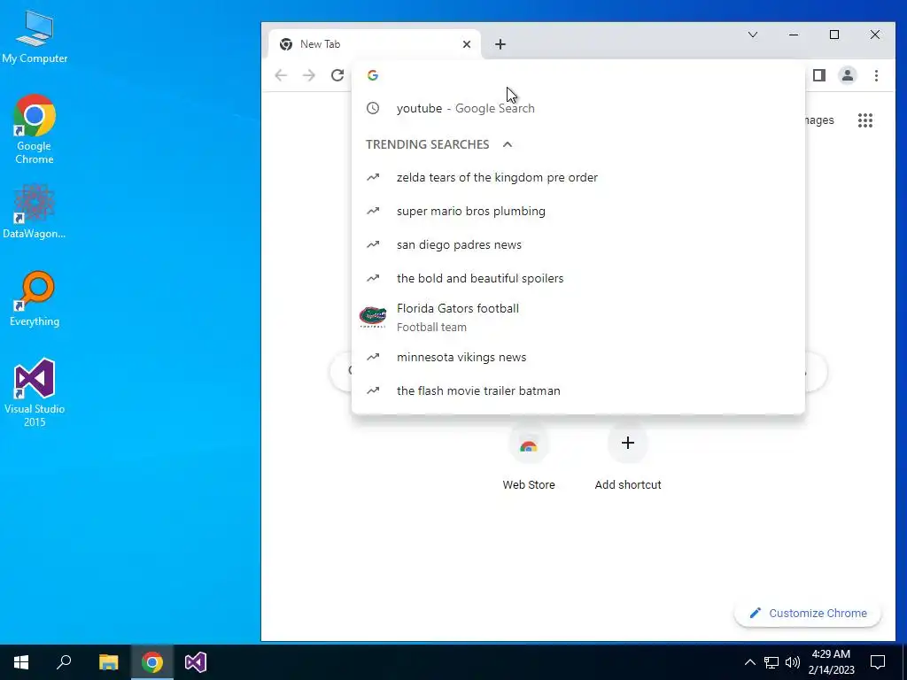
Task: Click the Google G icon in omnibox
Action: click(x=373, y=75)
